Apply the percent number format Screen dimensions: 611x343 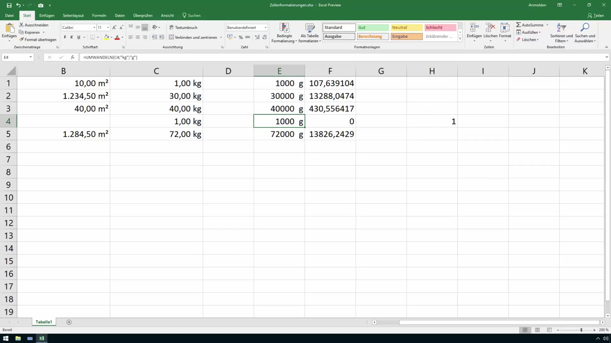[241, 37]
